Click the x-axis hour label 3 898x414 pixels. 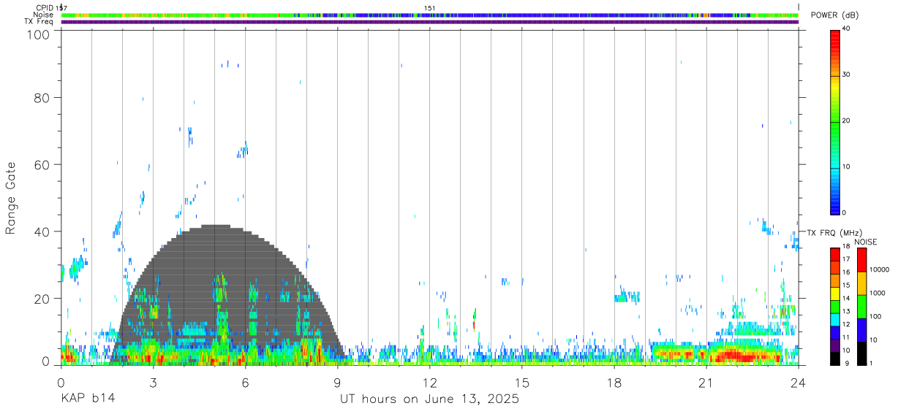(153, 383)
